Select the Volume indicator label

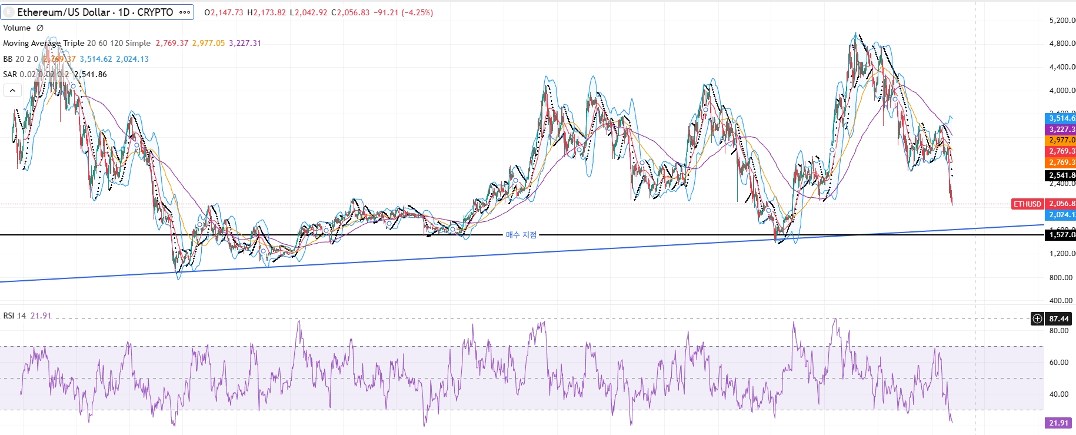16,28
